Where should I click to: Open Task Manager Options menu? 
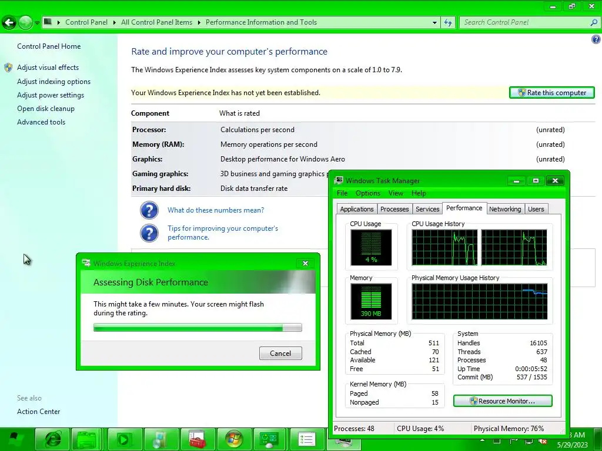tap(368, 193)
